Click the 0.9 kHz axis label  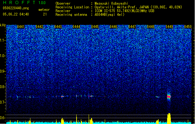point(3,71)
